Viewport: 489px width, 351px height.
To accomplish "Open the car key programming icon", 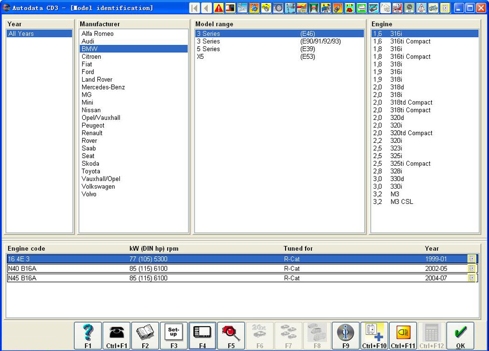I will coord(338,8).
